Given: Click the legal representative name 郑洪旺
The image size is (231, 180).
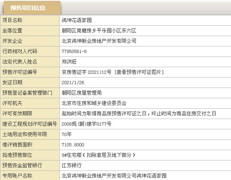Looking at the screenshot, I should point(69,62).
